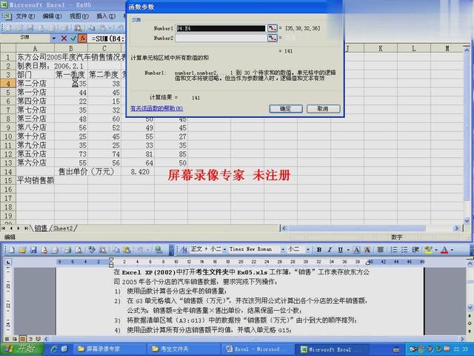Open the Word style dropdown
This screenshot has width=474, height=356.
225,250
